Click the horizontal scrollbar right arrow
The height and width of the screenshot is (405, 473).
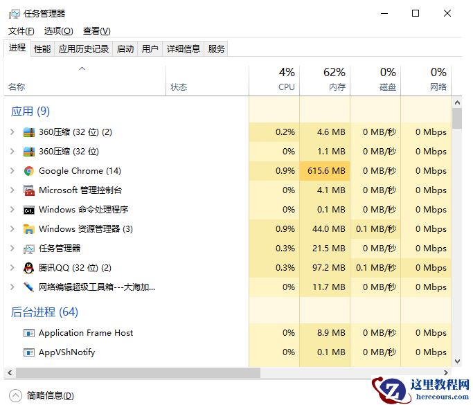pyautogui.click(x=446, y=372)
